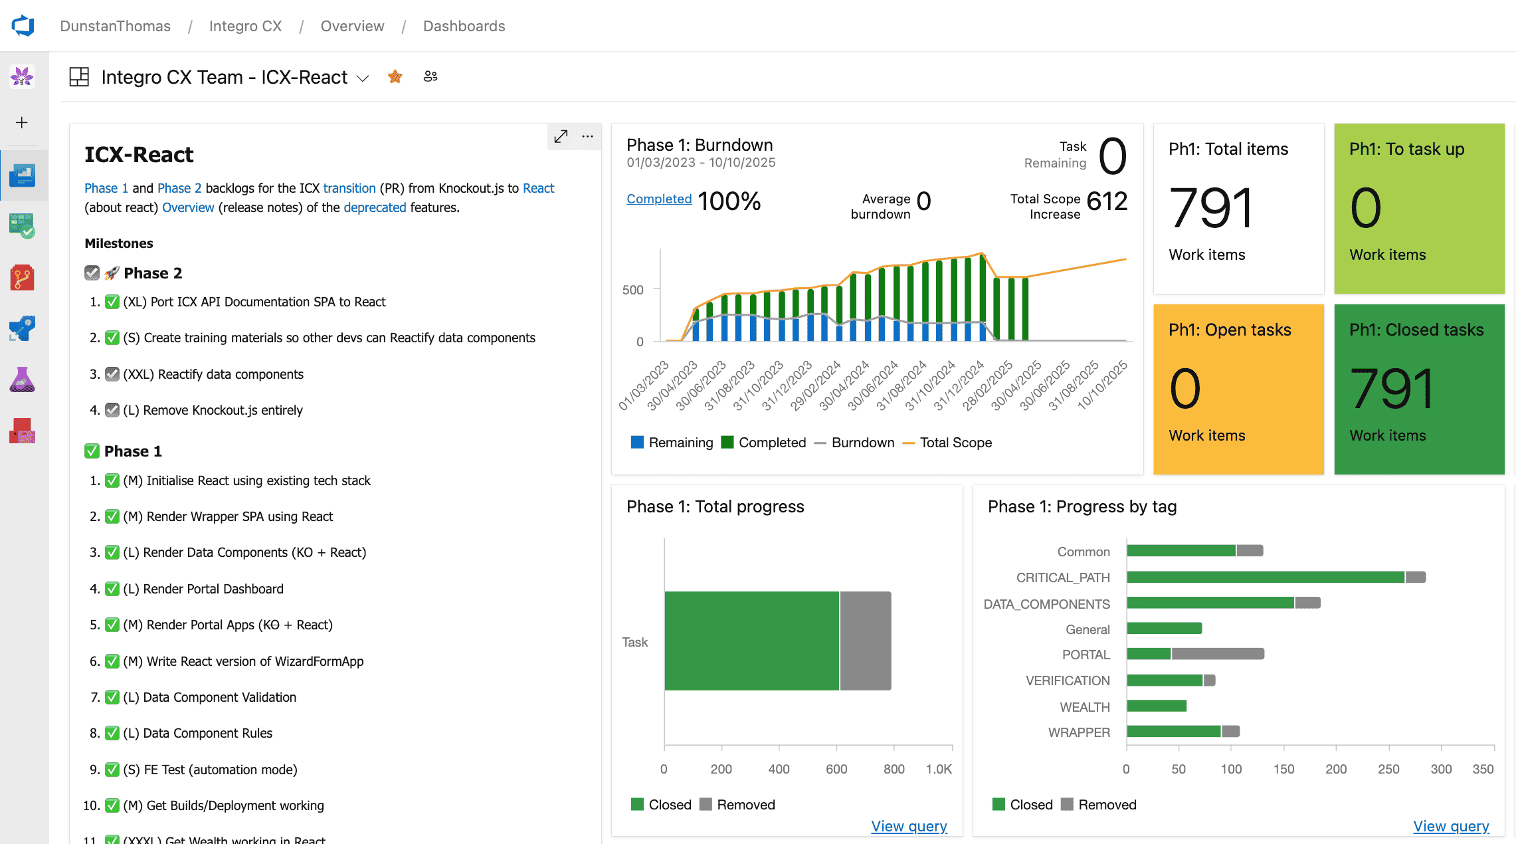1516x844 pixels.
Task: Click the Completed link in Burndown widget
Action: point(659,199)
